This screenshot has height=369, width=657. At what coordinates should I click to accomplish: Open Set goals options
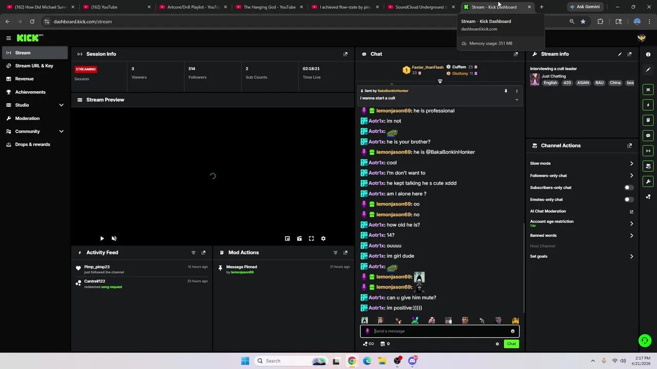click(x=582, y=256)
